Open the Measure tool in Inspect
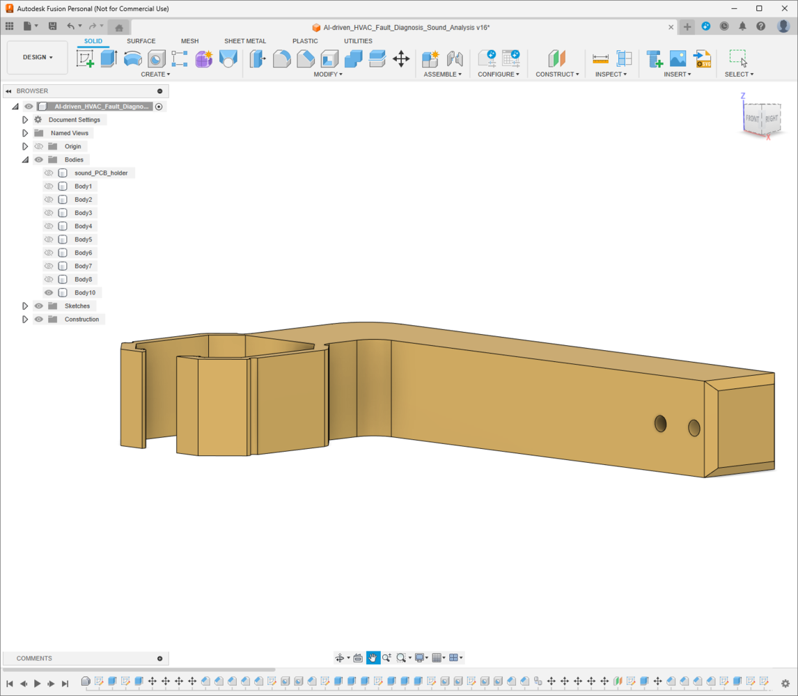Viewport: 798px width, 696px height. pos(600,58)
